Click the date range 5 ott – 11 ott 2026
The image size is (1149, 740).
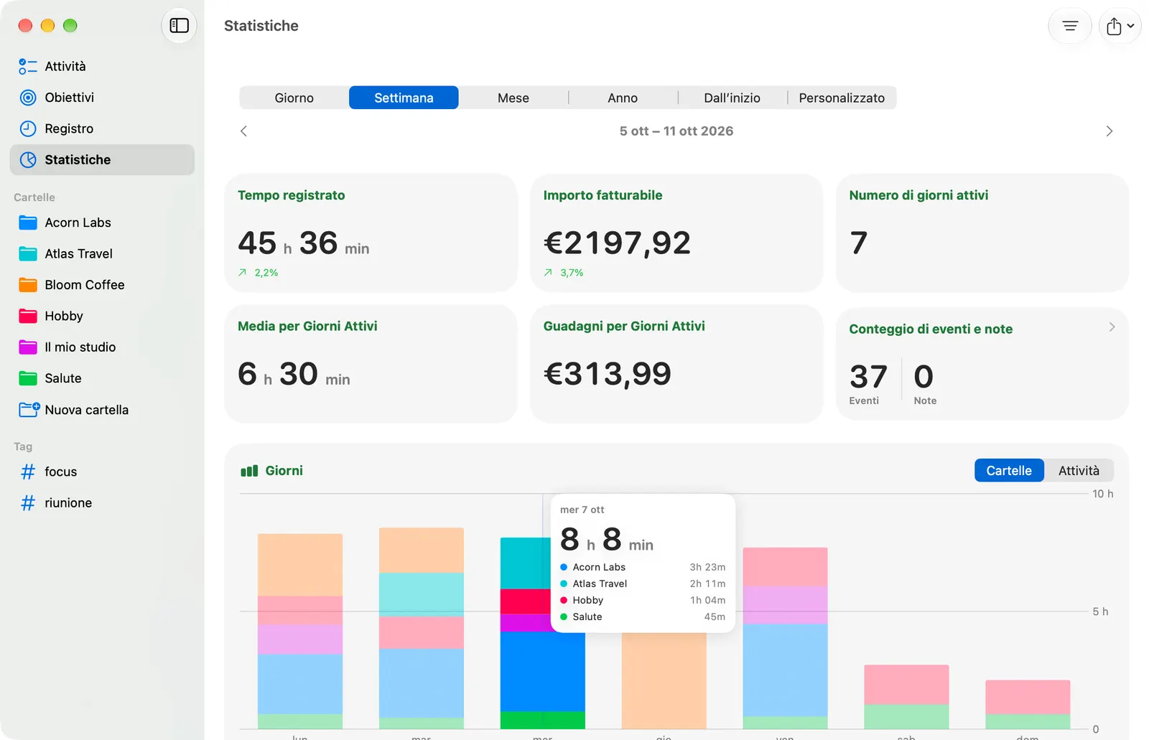[676, 131]
